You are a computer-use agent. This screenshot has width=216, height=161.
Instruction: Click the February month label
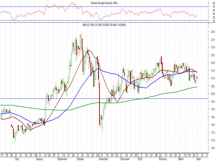click(x=164, y=159)
